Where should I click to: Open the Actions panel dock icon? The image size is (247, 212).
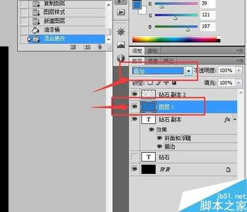pos(121,12)
